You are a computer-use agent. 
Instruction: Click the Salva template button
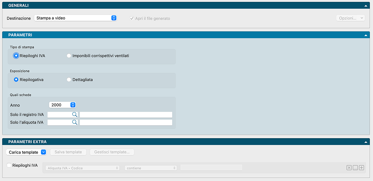pyautogui.click(x=68, y=152)
